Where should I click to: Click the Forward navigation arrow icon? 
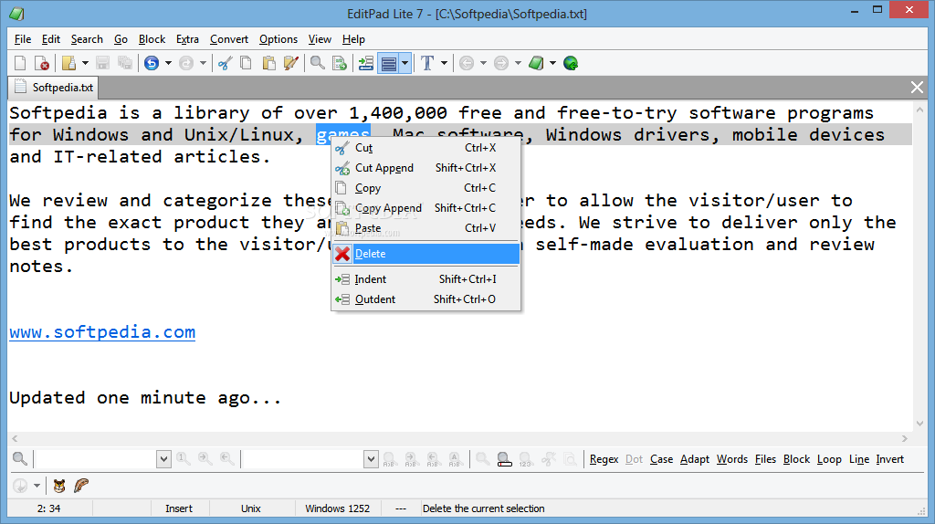[501, 63]
